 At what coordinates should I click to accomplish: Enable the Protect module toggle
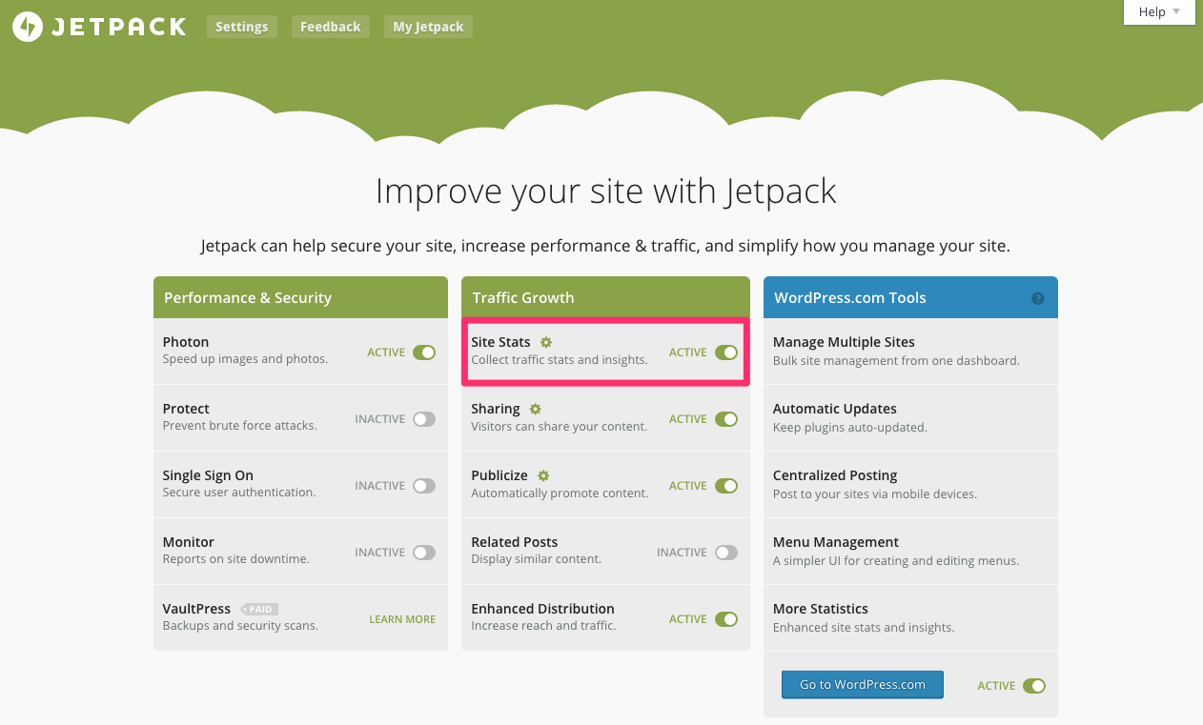pos(424,419)
